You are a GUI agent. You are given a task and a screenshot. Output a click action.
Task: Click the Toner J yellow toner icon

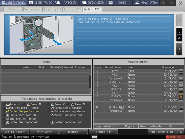point(8,104)
